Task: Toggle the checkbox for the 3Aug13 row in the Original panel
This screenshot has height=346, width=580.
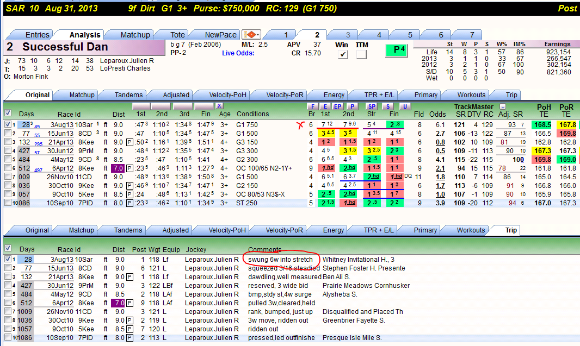Action: pyautogui.click(x=8, y=124)
